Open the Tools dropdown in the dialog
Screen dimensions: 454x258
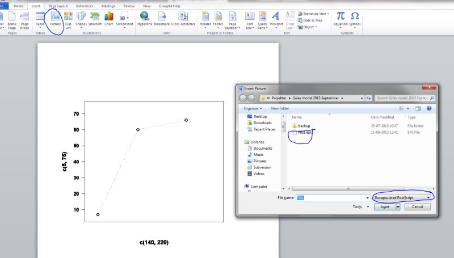pyautogui.click(x=361, y=207)
